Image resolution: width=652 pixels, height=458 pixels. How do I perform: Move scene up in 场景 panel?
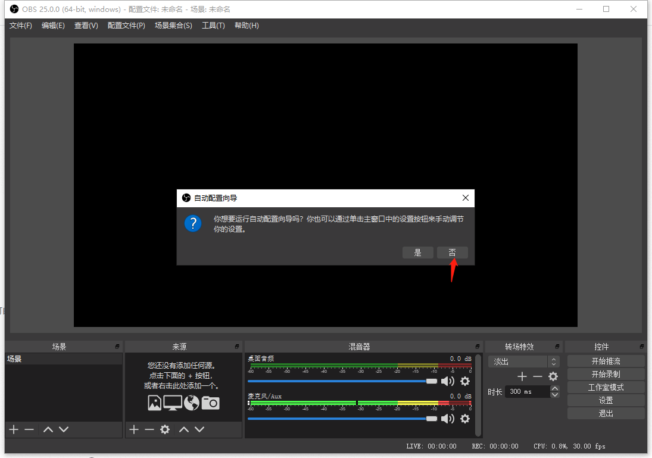(48, 429)
